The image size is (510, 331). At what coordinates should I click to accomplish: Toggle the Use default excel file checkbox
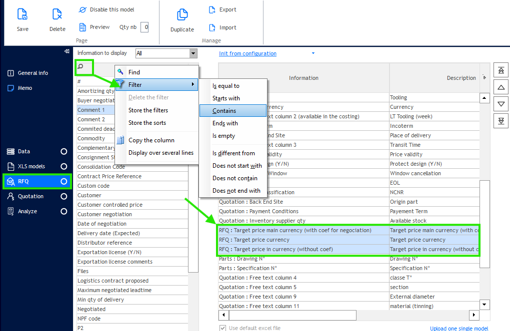tap(223, 328)
